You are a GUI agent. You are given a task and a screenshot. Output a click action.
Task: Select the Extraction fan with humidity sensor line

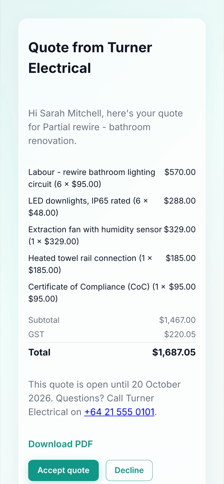[95, 235]
